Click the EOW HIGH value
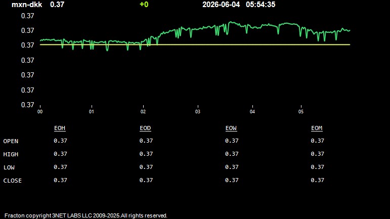This screenshot has width=390, height=219. coord(232,154)
